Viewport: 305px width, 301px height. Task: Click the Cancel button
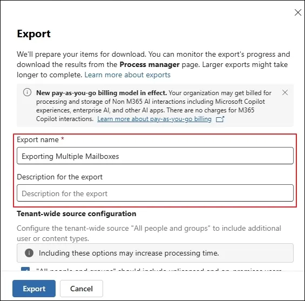(82, 289)
